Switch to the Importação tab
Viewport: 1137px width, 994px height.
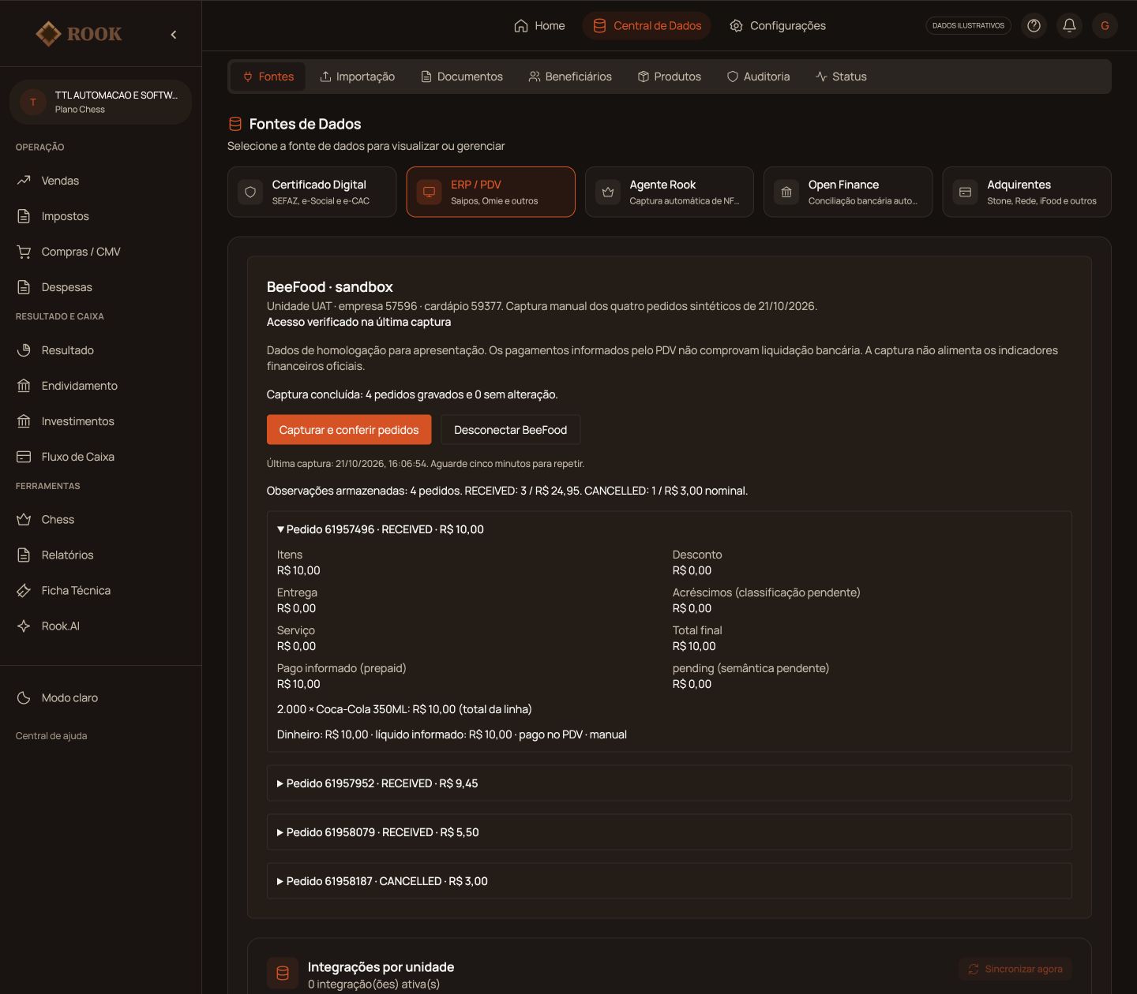pos(357,77)
